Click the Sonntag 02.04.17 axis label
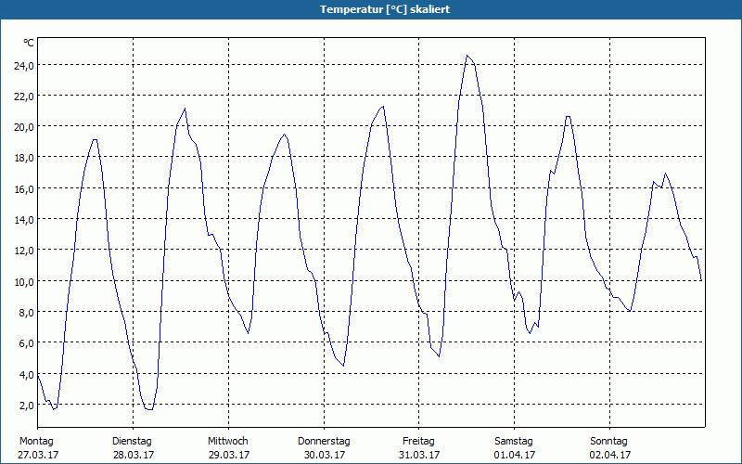The height and width of the screenshot is (464, 742). click(609, 447)
